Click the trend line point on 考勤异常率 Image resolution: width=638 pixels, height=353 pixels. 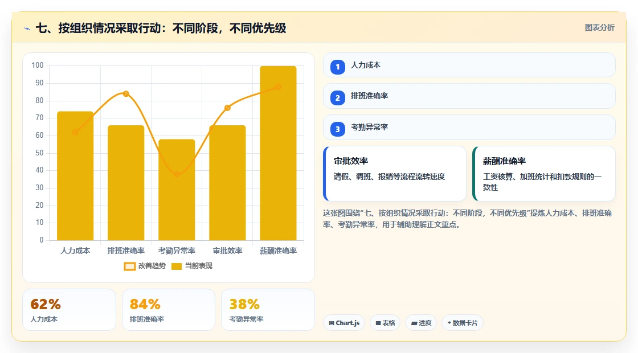[177, 174]
